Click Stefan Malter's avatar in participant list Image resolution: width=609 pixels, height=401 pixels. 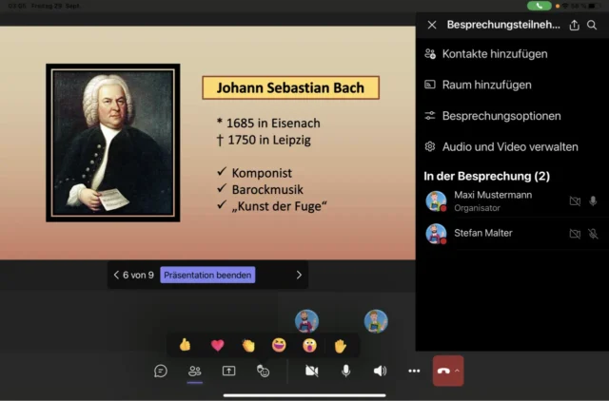[436, 234]
